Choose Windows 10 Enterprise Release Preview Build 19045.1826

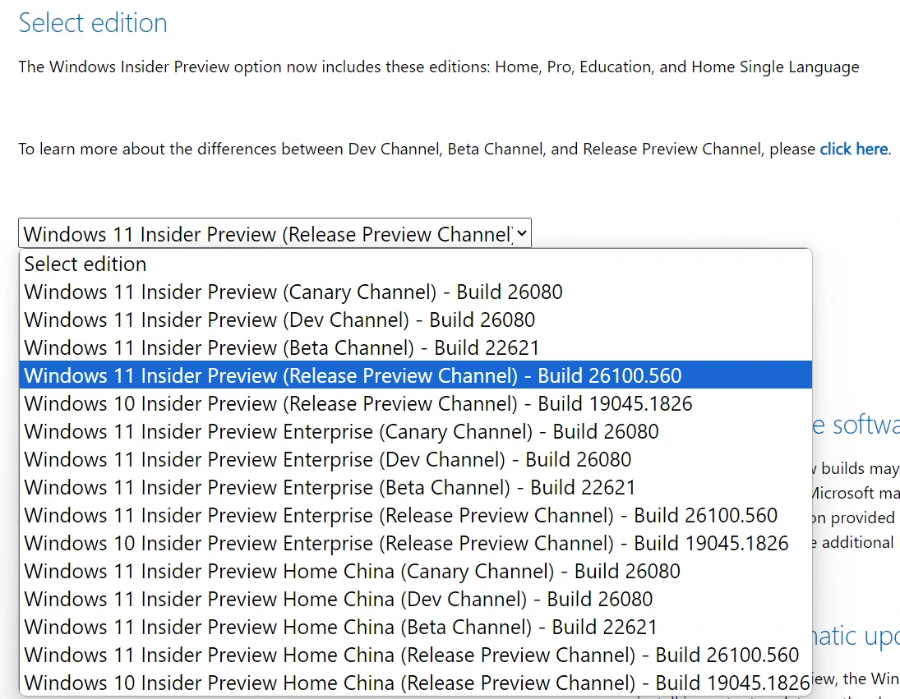(416, 543)
